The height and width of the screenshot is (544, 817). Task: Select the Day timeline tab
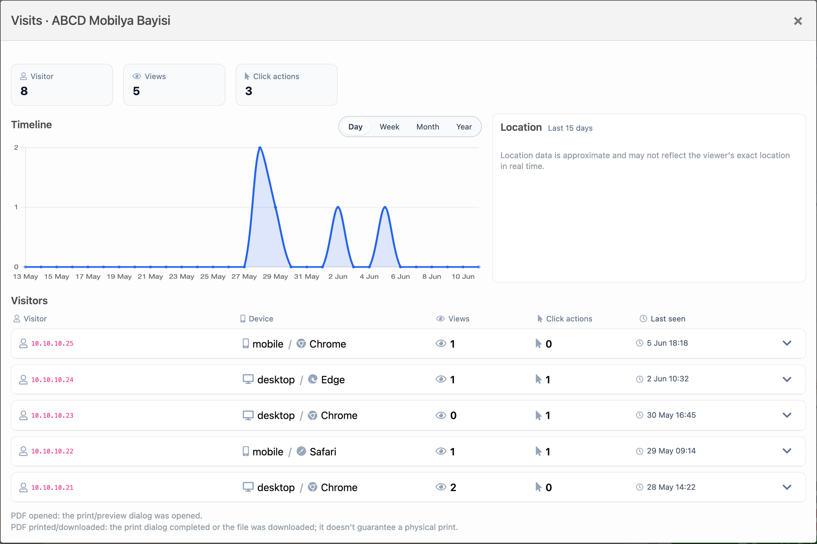pyautogui.click(x=355, y=127)
